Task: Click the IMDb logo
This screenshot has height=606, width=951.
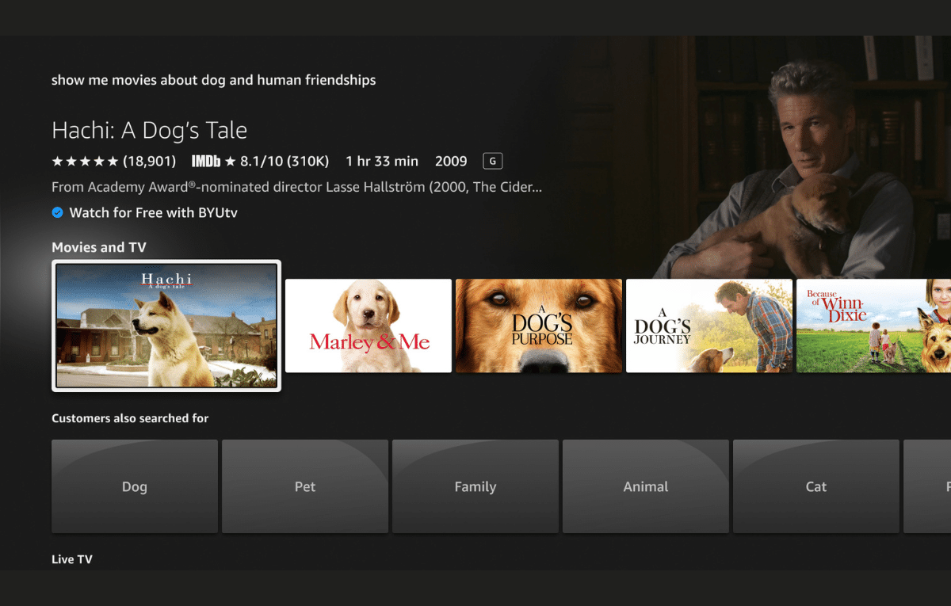Action: (206, 162)
